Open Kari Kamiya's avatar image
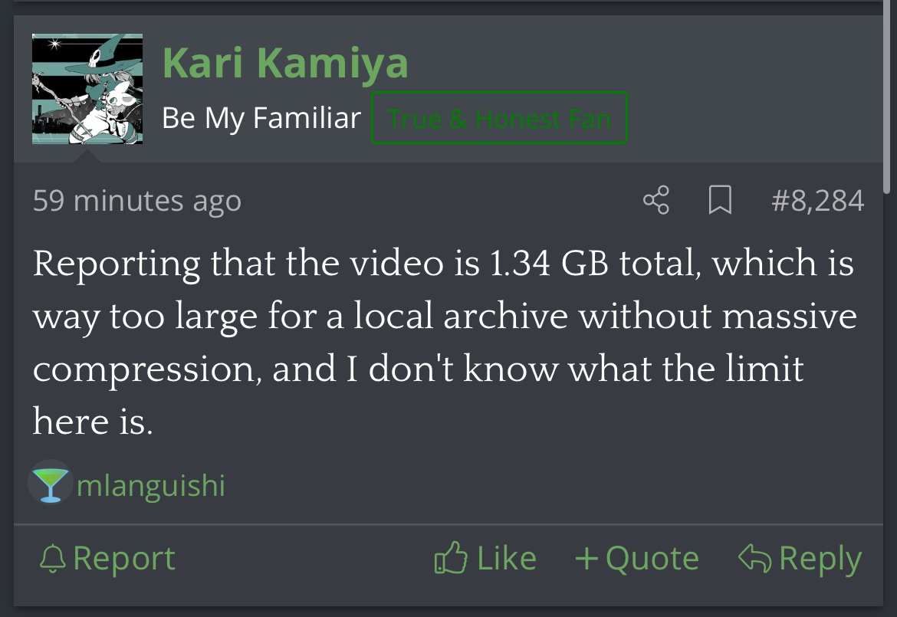 (x=87, y=89)
